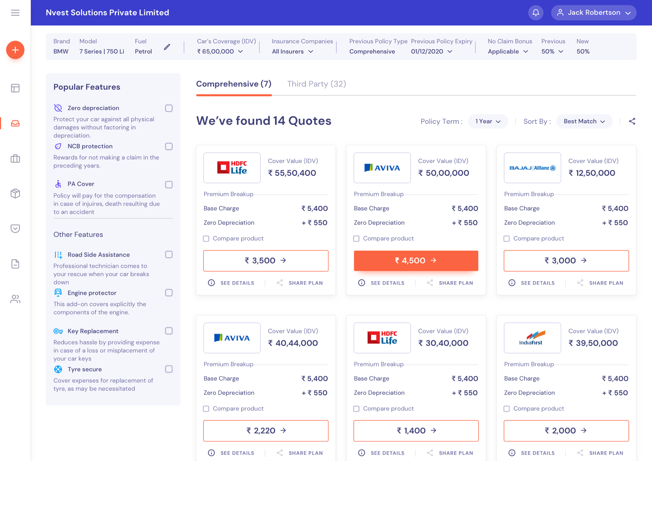Click the orange plus add button

click(15, 50)
